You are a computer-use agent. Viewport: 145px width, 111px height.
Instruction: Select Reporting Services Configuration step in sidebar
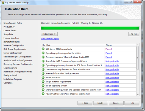(x=18, y=64)
